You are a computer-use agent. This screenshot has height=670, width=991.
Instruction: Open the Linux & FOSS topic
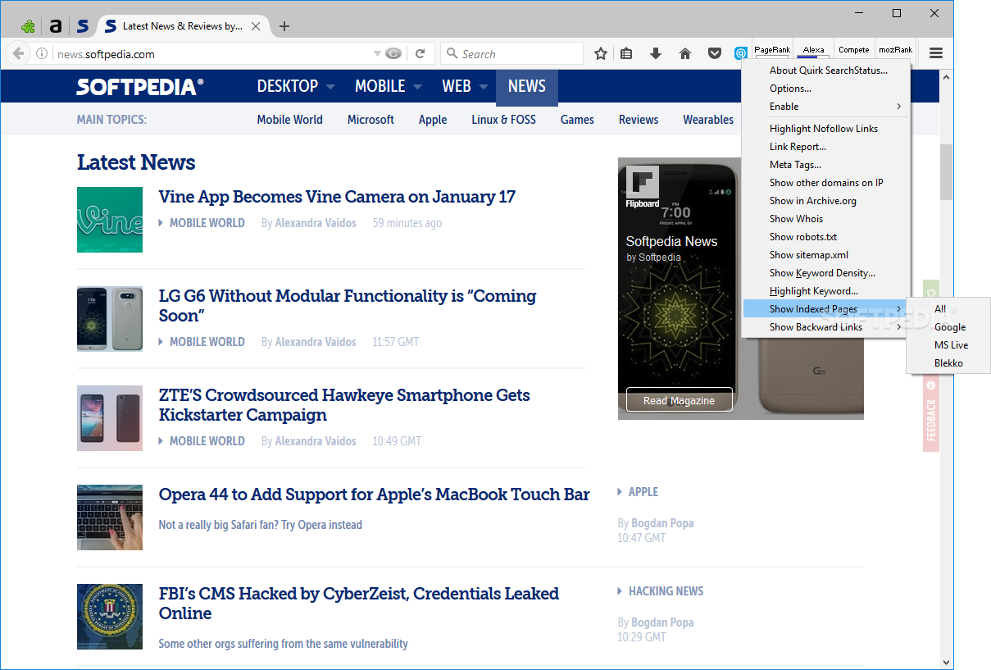point(504,120)
